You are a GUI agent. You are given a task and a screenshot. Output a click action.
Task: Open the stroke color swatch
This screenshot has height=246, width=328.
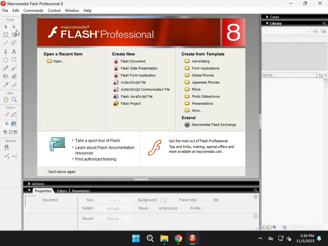(x=14, y=114)
